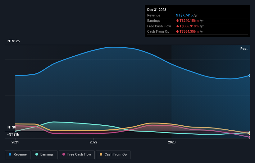Select the Revenue endpoint marker at Dec 2023
This screenshot has width=255, height=163.
point(250,75)
